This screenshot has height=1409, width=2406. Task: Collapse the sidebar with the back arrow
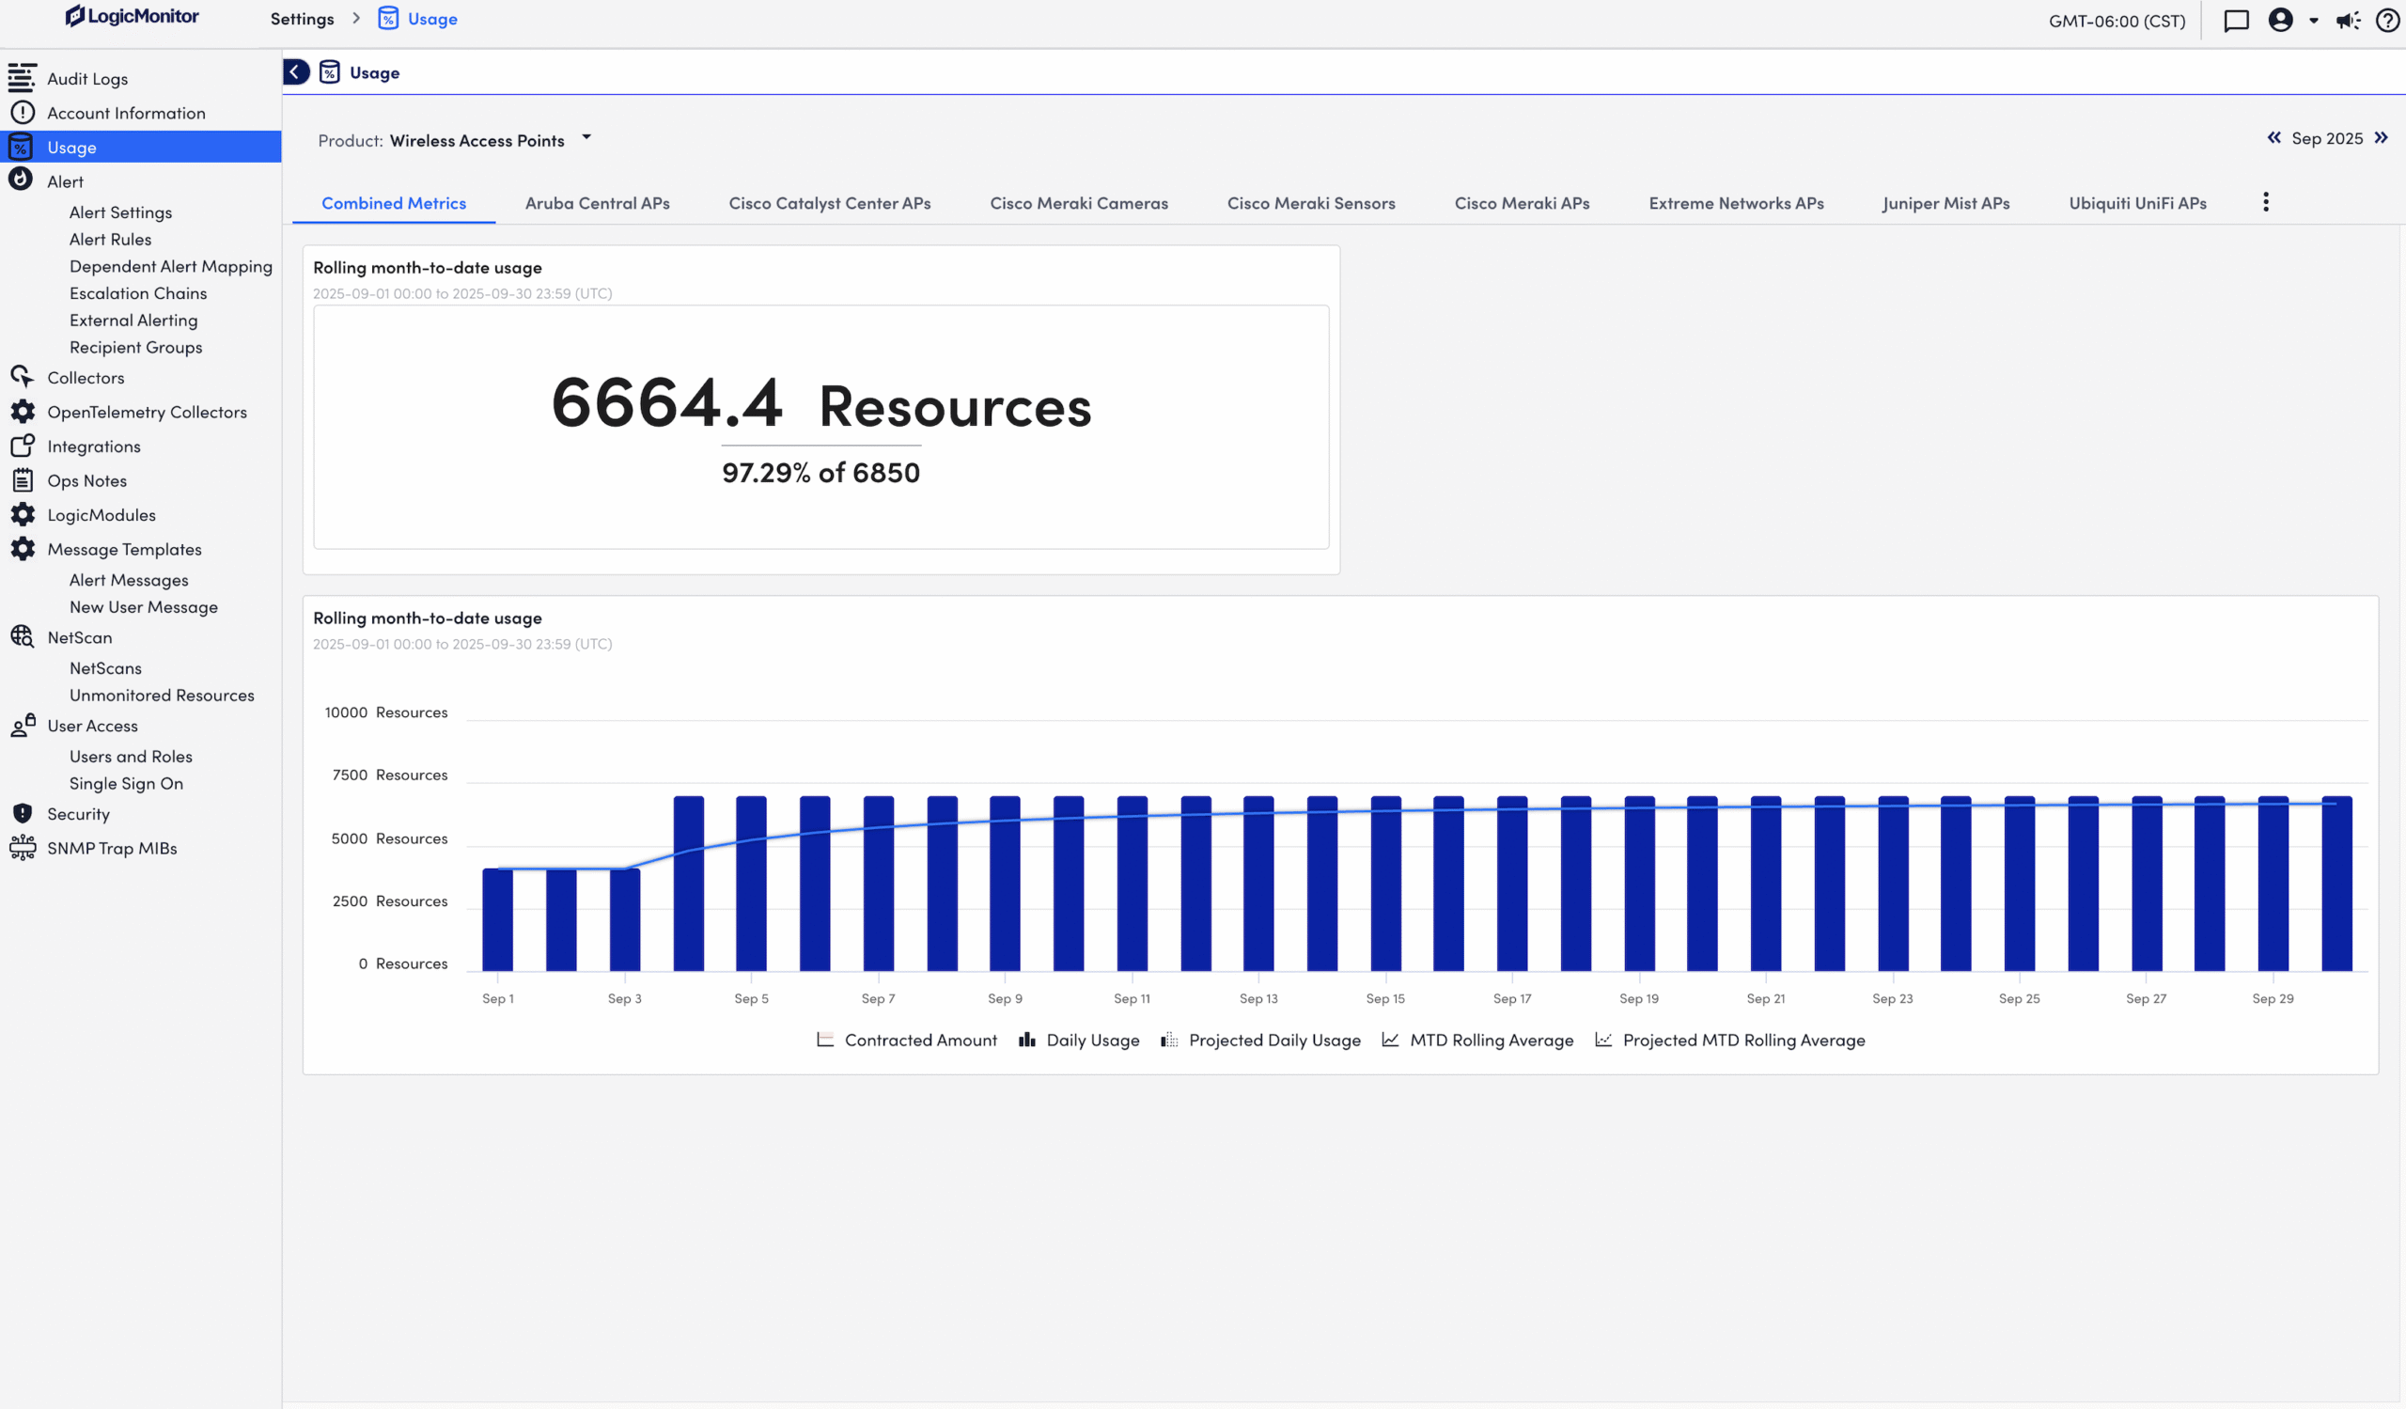point(296,72)
